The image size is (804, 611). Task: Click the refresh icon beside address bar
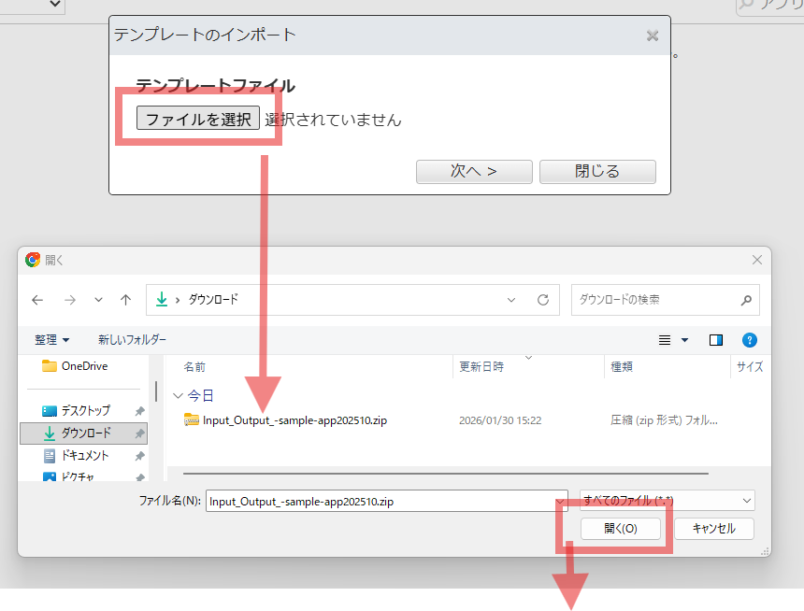point(542,300)
